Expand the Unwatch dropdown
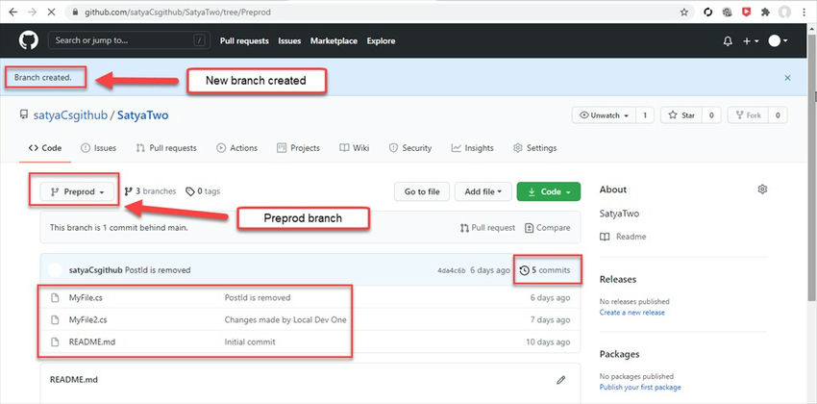The height and width of the screenshot is (404, 817). pos(604,115)
